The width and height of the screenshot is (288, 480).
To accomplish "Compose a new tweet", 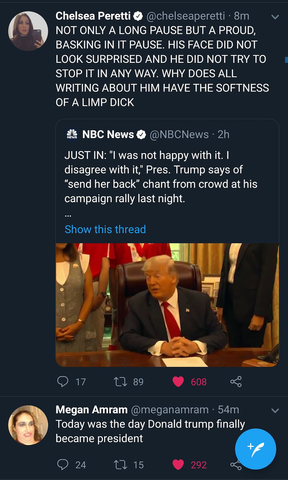I will pyautogui.click(x=255, y=449).
